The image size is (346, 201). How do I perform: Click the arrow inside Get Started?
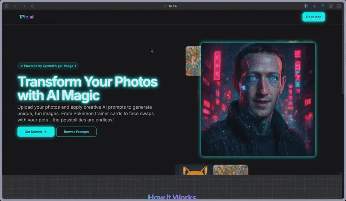coord(46,132)
